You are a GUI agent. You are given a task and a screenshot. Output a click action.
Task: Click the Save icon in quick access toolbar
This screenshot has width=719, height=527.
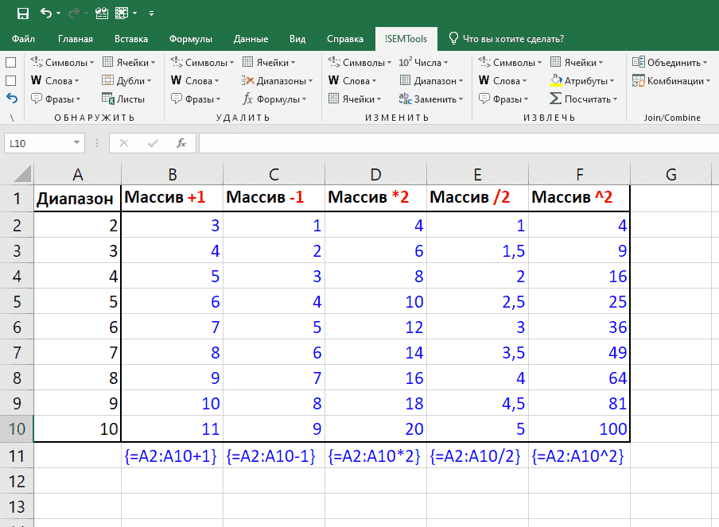click(x=23, y=13)
